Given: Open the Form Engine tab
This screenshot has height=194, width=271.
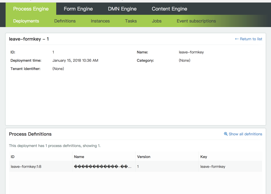Looking at the screenshot, I should tap(78, 9).
